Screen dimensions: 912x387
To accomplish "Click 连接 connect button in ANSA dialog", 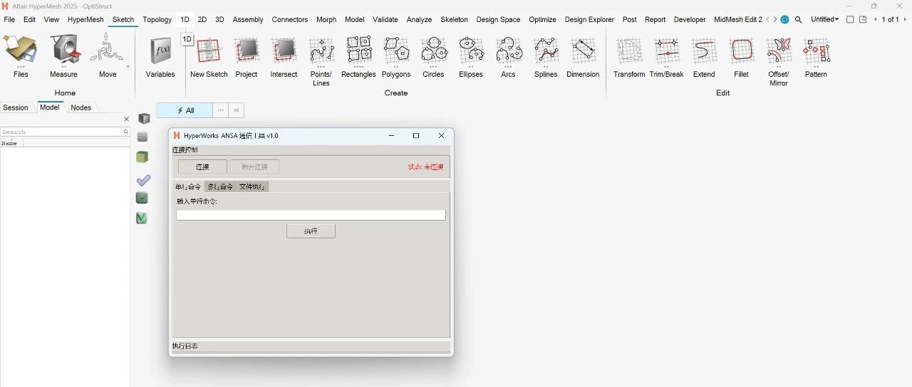I will pyautogui.click(x=202, y=166).
